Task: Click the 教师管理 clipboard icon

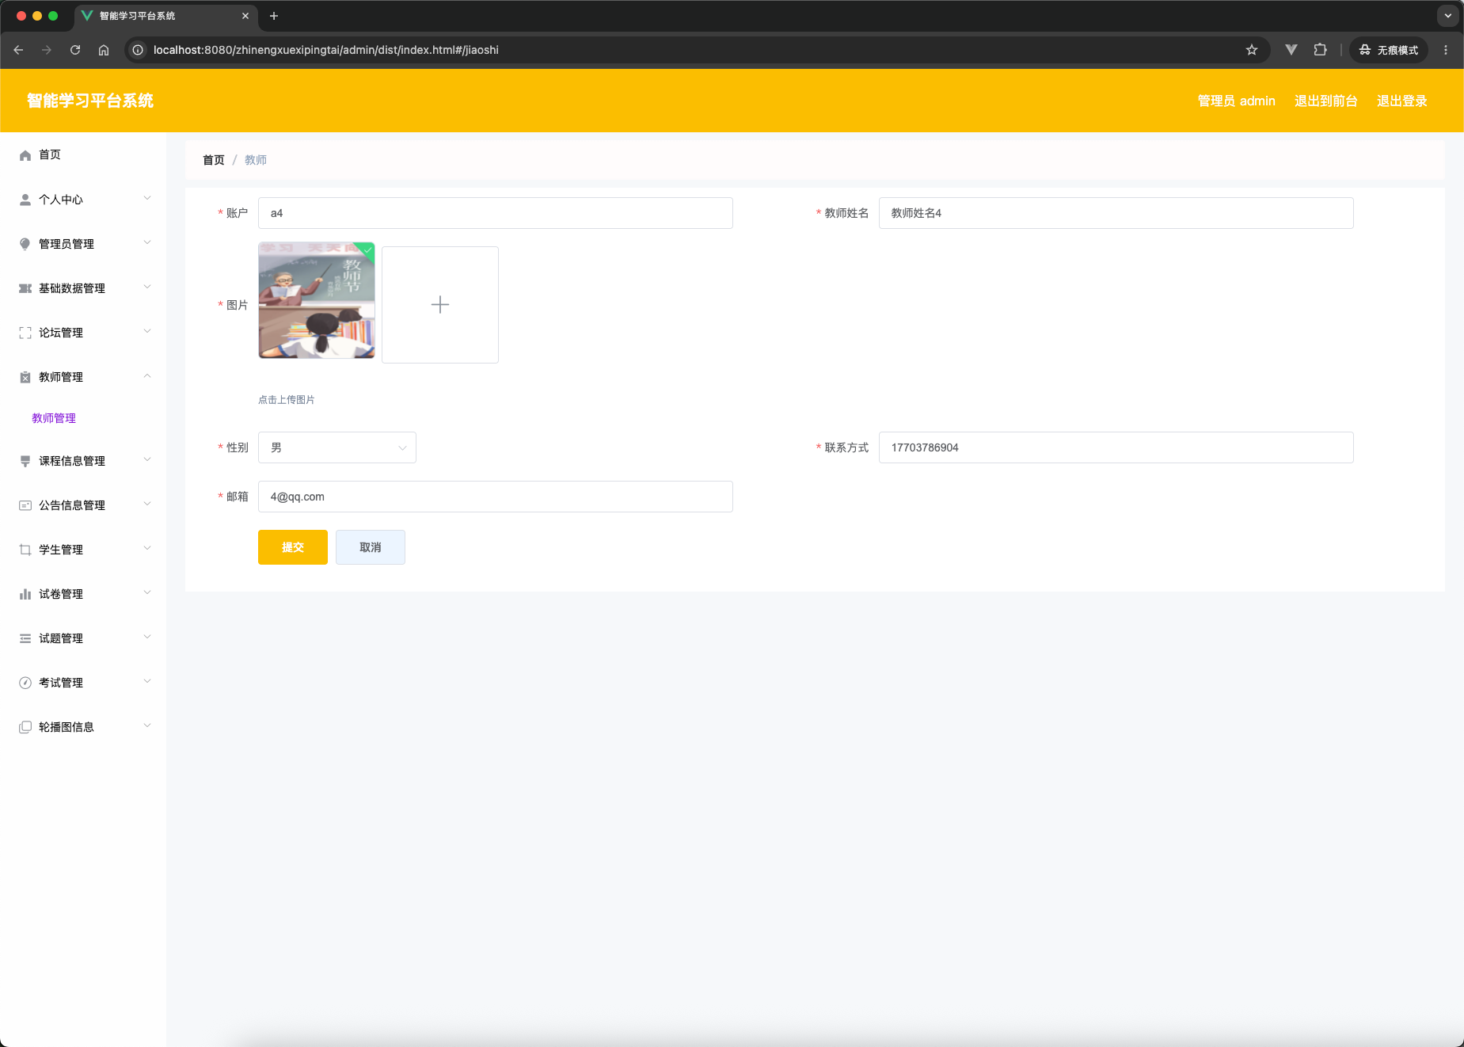Action: 25,377
